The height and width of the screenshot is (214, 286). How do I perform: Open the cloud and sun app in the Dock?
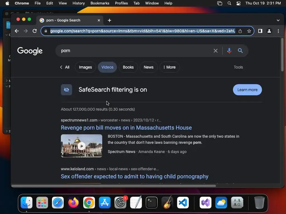click(221, 203)
